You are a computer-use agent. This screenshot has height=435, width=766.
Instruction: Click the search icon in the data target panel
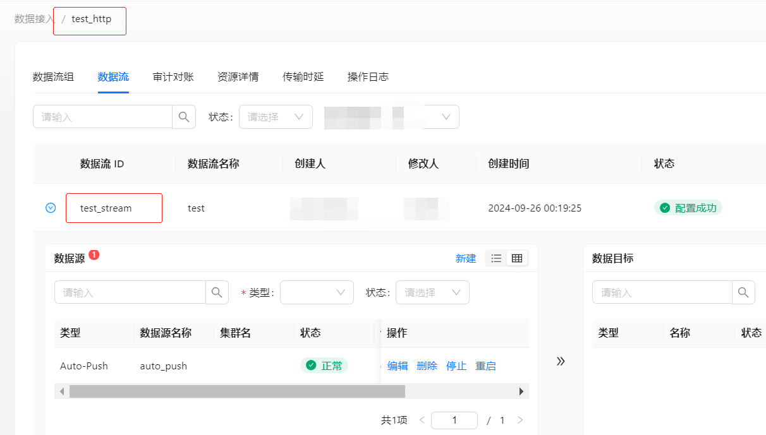point(743,292)
